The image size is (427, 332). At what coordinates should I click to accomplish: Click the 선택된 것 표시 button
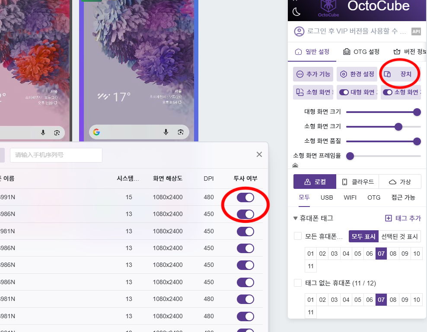click(x=400, y=236)
